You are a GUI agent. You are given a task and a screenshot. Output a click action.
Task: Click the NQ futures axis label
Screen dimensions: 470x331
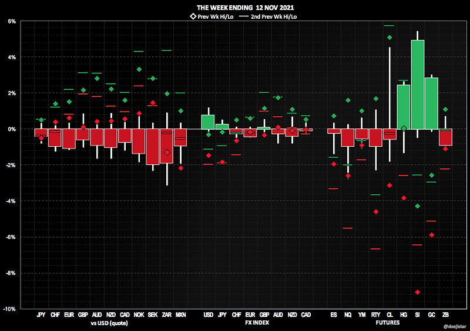[x=348, y=315]
